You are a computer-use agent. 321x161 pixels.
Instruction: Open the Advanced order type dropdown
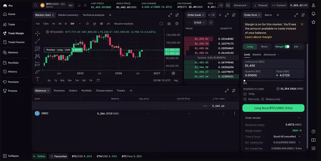[x=271, y=54]
